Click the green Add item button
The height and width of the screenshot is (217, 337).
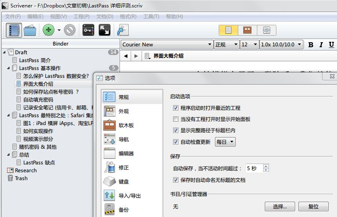click(49, 30)
